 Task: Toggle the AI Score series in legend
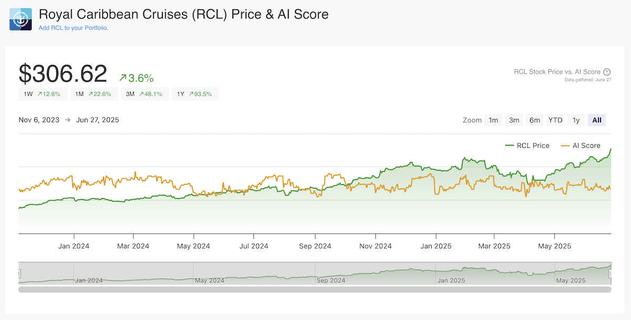(x=581, y=145)
